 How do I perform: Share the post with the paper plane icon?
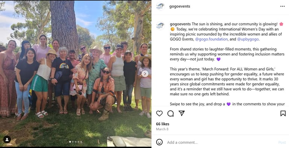coord(181,113)
